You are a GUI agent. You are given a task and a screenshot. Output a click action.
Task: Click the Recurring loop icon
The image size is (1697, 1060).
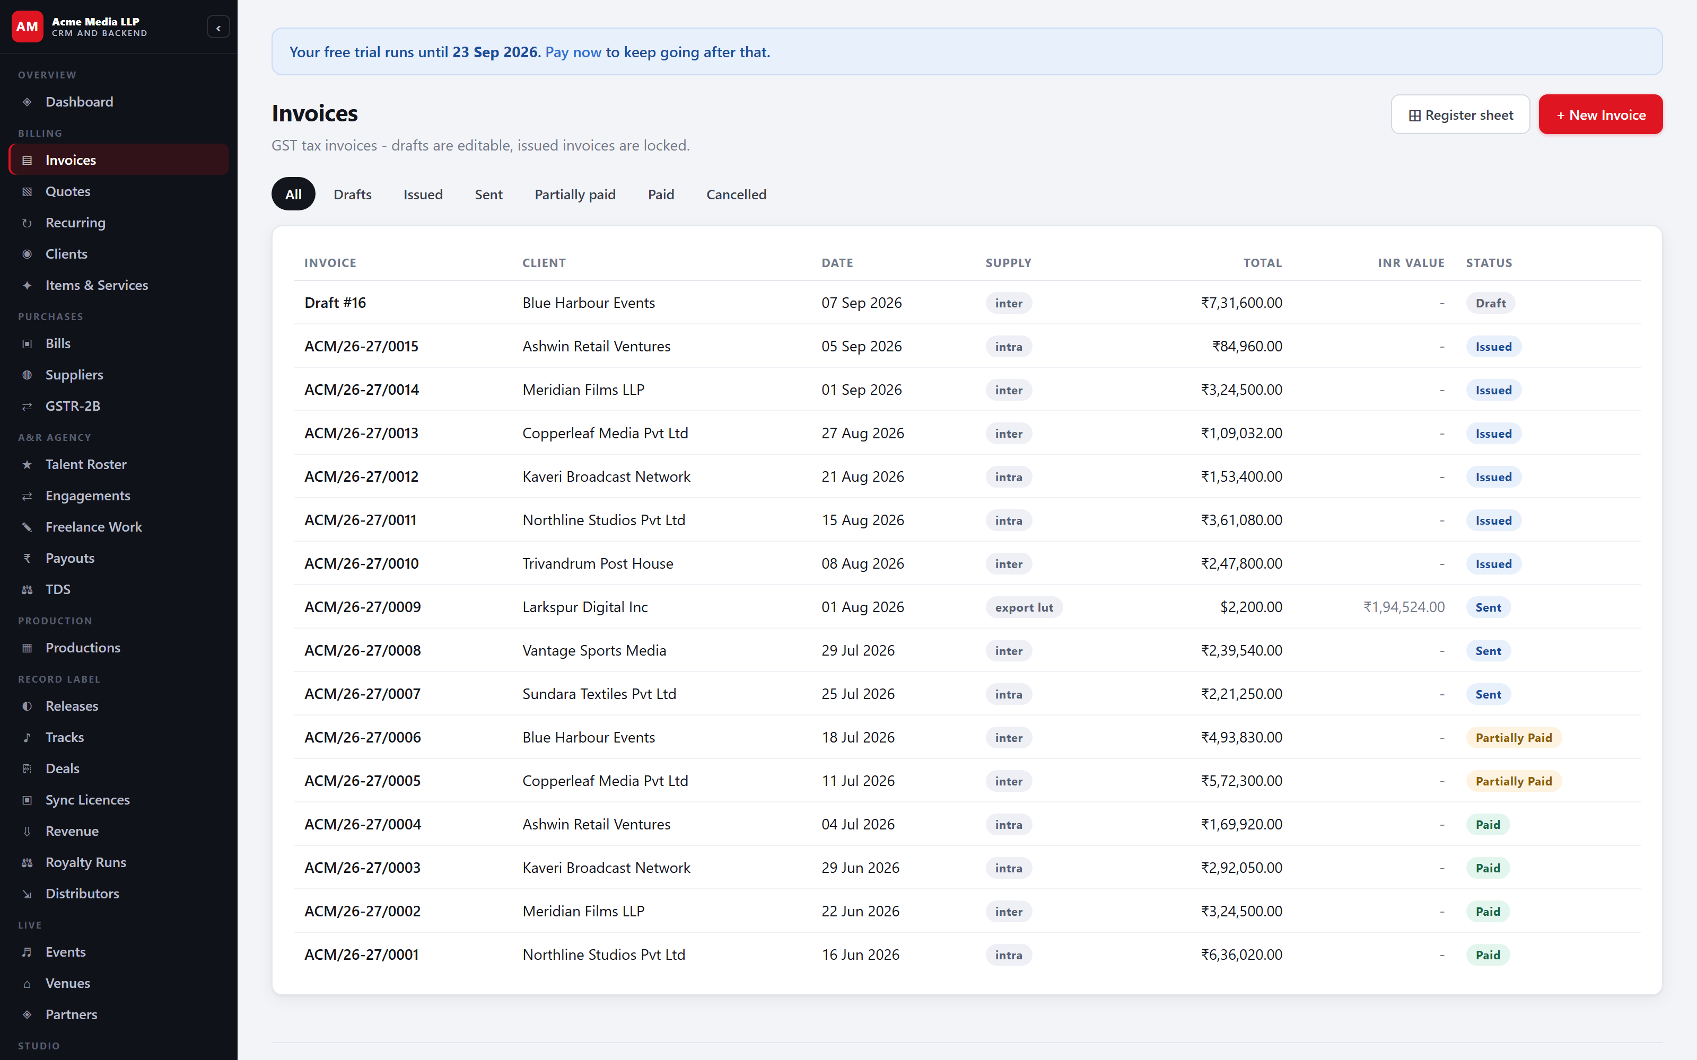tap(27, 223)
